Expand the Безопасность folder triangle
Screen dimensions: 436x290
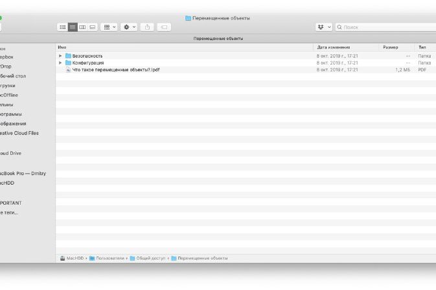(x=60, y=56)
